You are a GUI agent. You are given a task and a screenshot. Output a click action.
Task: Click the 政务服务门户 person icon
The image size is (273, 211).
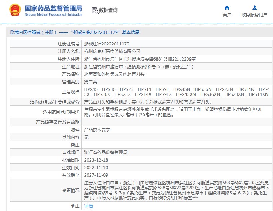coord(254,8)
